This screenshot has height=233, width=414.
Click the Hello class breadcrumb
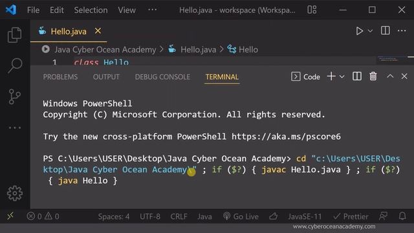[248, 49]
